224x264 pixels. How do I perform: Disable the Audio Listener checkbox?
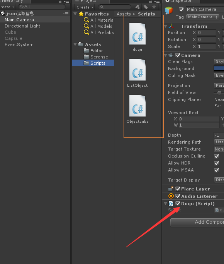pyautogui.click(x=178, y=196)
